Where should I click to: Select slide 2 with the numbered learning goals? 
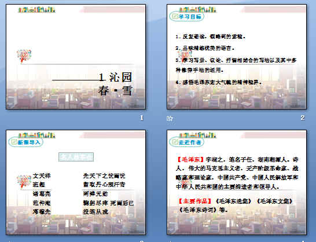(x=237, y=57)
